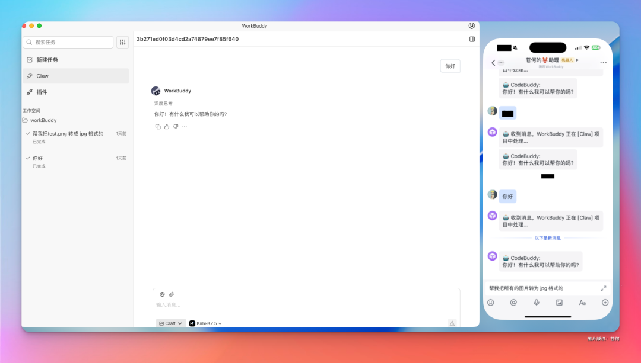The height and width of the screenshot is (363, 641).
Task: Give a thumbs up to WorkBuddy's reply
Action: point(167,126)
